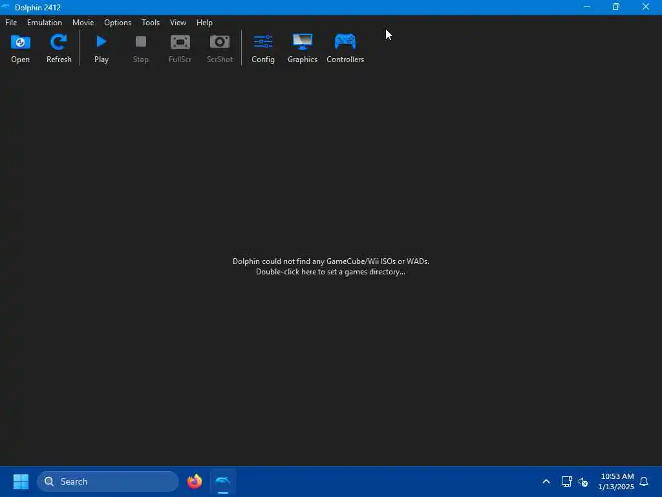Open the clock showing 10:53 AM
This screenshot has height=497, width=662.
[616, 481]
